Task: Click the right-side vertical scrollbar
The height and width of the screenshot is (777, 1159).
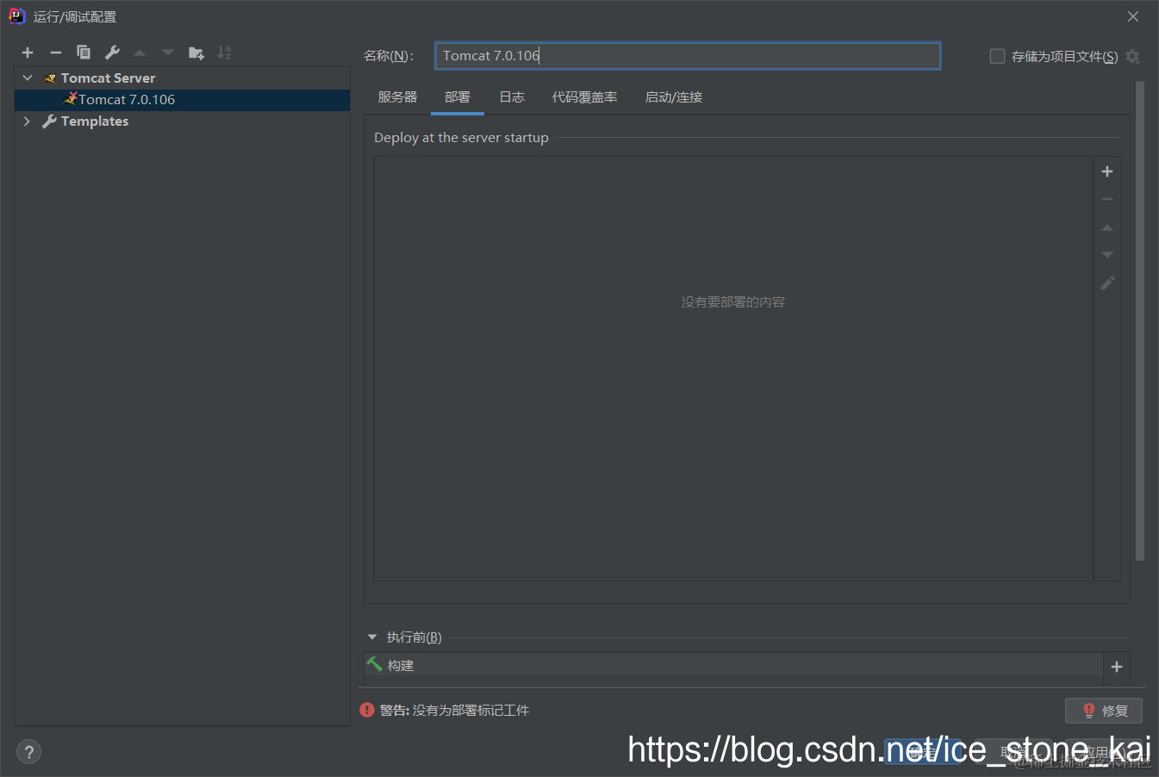Action: coord(1140,320)
